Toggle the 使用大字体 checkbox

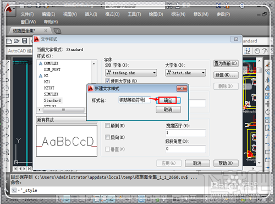[x=108, y=81]
